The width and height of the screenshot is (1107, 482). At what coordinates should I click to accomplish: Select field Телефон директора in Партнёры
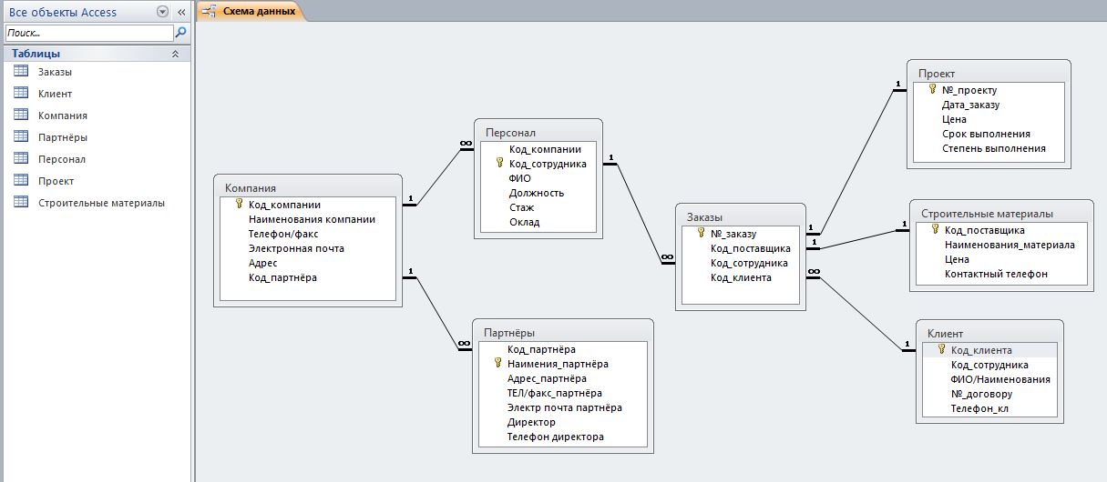(555, 437)
